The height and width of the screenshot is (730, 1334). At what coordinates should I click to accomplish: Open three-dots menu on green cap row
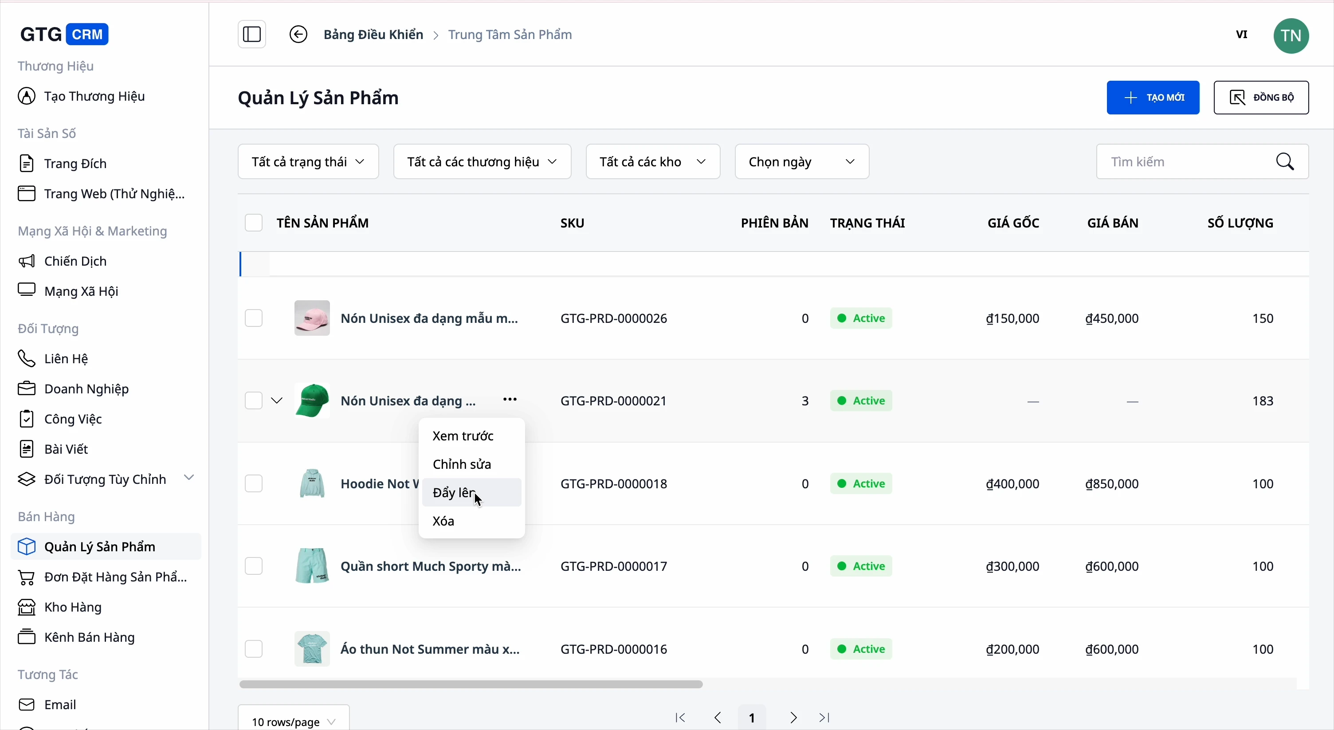click(510, 400)
